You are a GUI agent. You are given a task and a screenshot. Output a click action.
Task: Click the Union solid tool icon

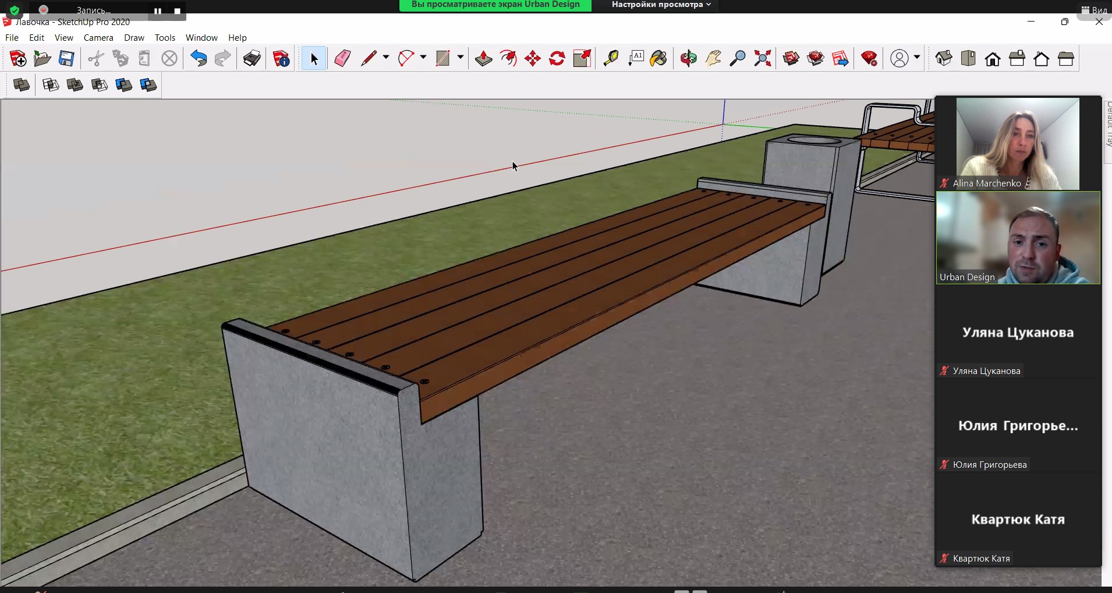pos(75,85)
